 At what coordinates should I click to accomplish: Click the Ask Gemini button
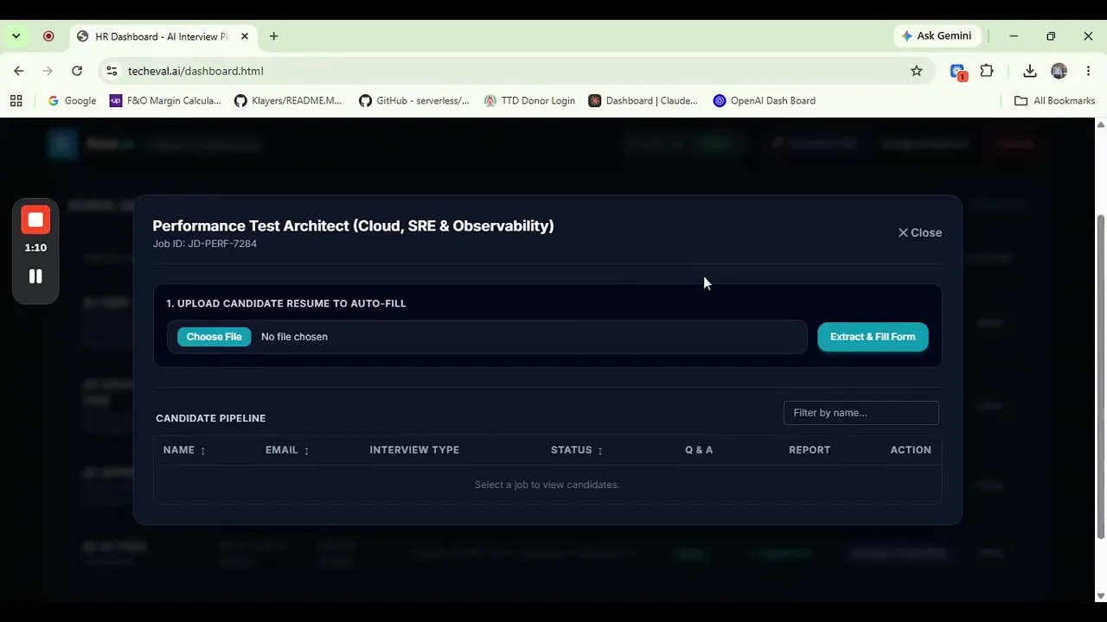tap(937, 36)
